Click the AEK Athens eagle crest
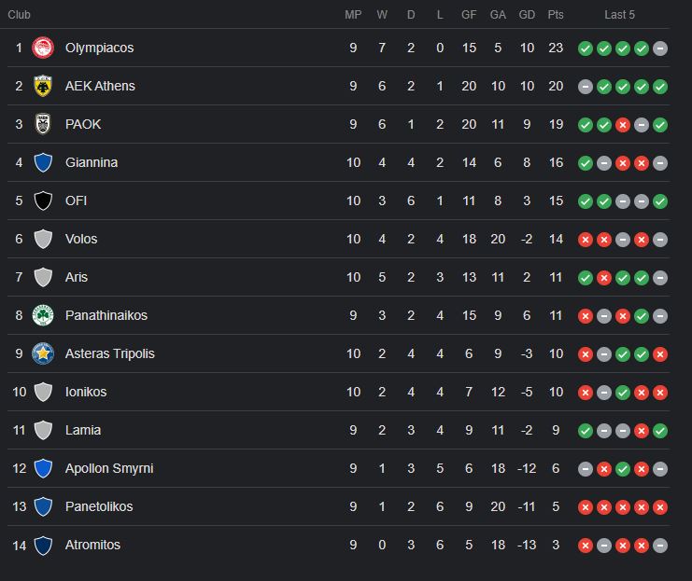The width and height of the screenshot is (692, 581). tap(43, 86)
